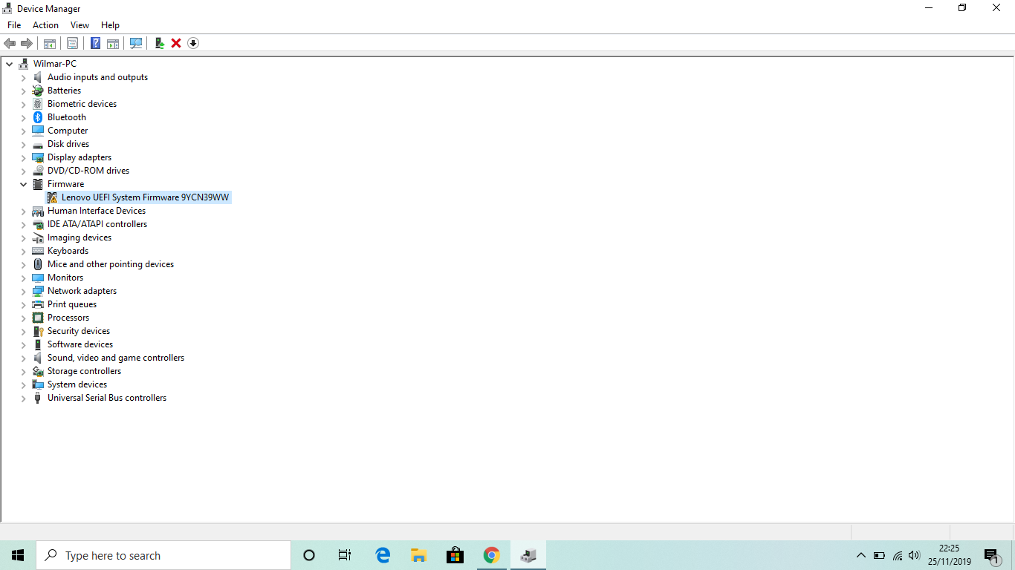Click the Type here to search box
The width and height of the screenshot is (1015, 570).
click(163, 555)
